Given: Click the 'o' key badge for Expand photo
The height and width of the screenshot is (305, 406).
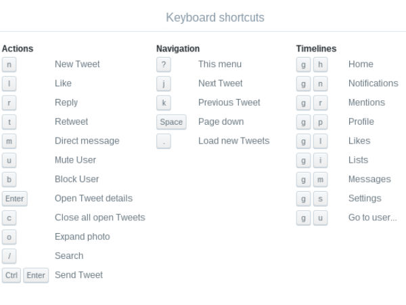Looking at the screenshot, I should (x=9, y=237).
